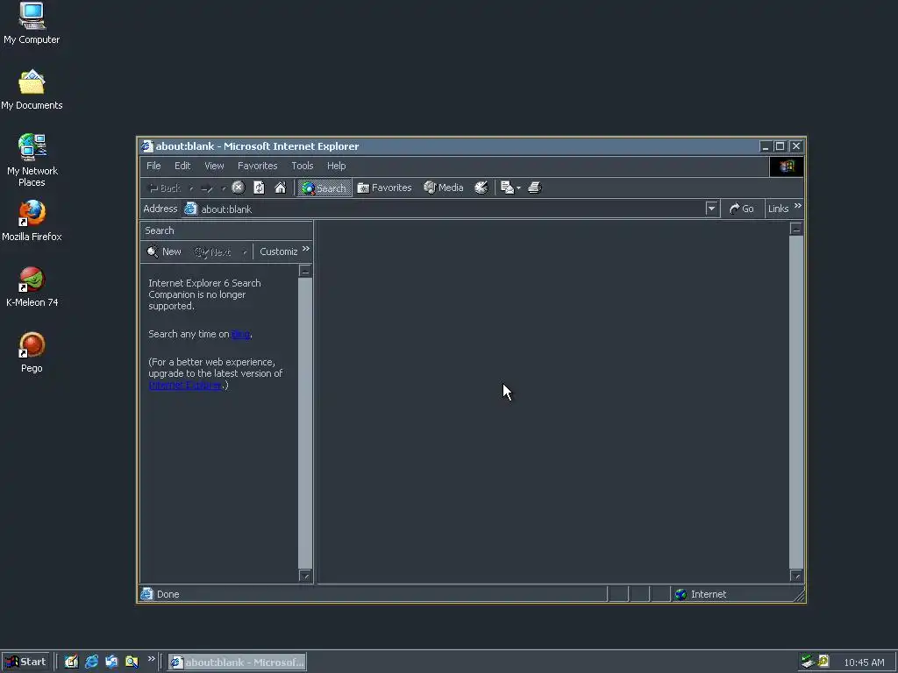Expand the Links toolbar chevron
898x673 pixels.
point(798,205)
